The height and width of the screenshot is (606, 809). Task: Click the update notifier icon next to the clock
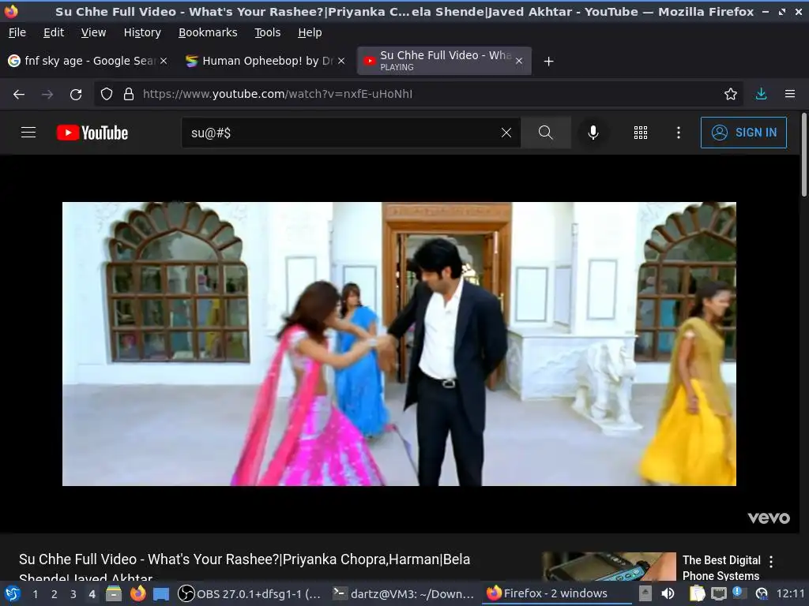point(762,593)
